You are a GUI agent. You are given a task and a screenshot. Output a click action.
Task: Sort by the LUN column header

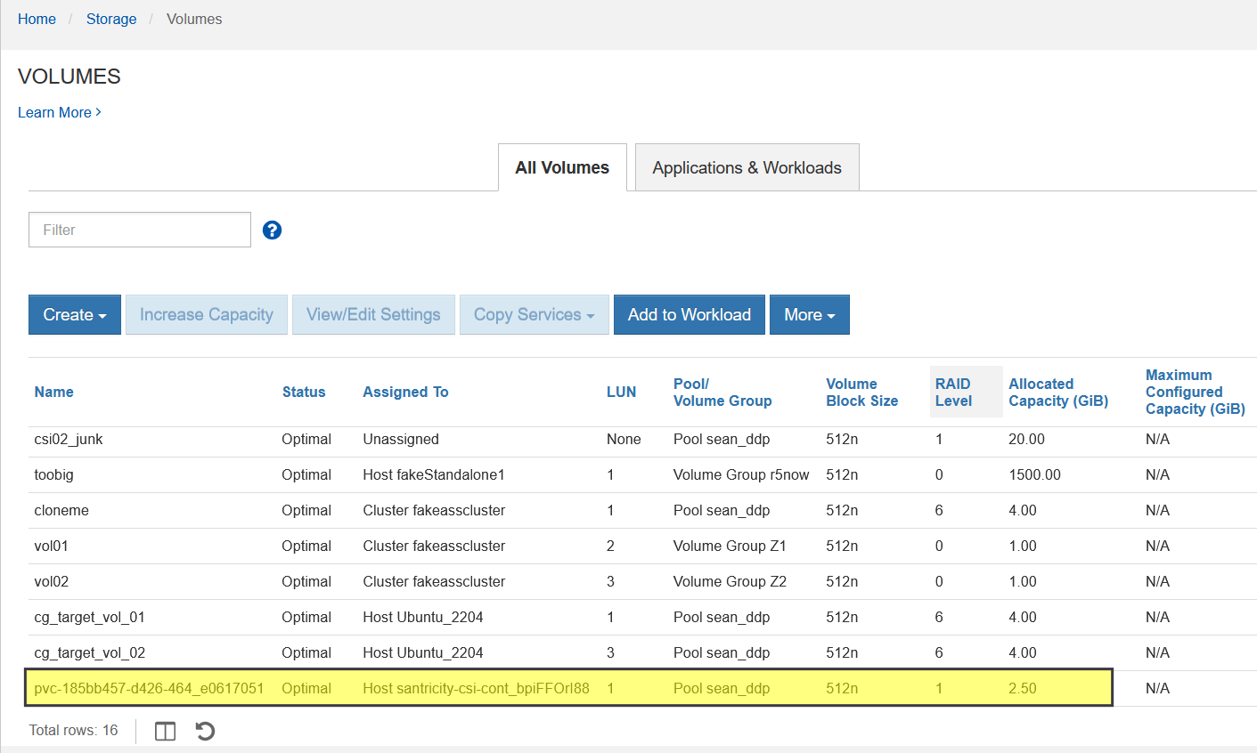coord(622,392)
